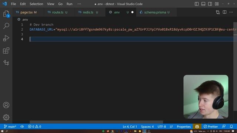237x133 pixels.
Task: Open the Explorer view in activity bar
Action: pyautogui.click(x=6, y=14)
